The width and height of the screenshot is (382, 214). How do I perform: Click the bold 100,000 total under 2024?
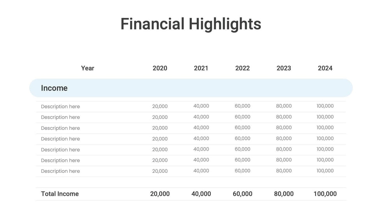click(x=325, y=194)
